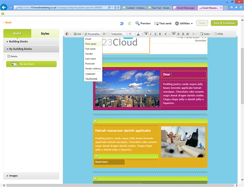Select Email from Personalise menu
This screenshot has height=187, width=244.
pos(93,39)
